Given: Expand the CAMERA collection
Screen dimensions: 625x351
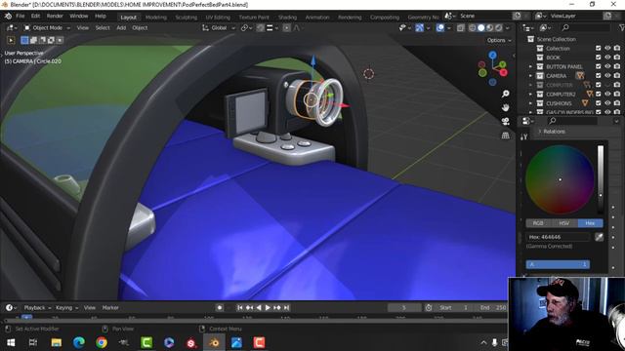Looking at the screenshot, I should point(530,76).
